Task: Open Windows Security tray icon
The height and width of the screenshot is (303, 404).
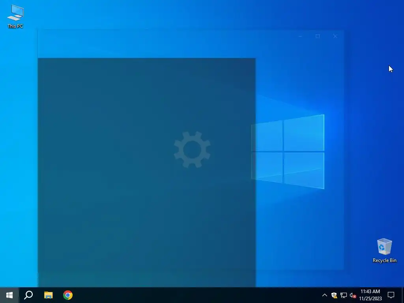Action: (x=334, y=295)
